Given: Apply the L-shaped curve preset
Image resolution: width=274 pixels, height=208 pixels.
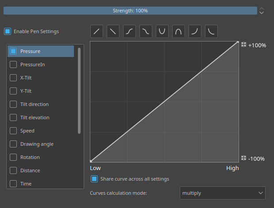Looking at the screenshot, I should pyautogui.click(x=211, y=31).
